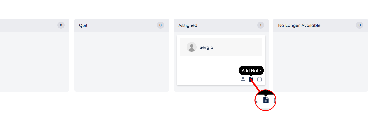The width and height of the screenshot is (371, 119).
Task: Click the black Add Note tooltip
Action: coord(251,71)
